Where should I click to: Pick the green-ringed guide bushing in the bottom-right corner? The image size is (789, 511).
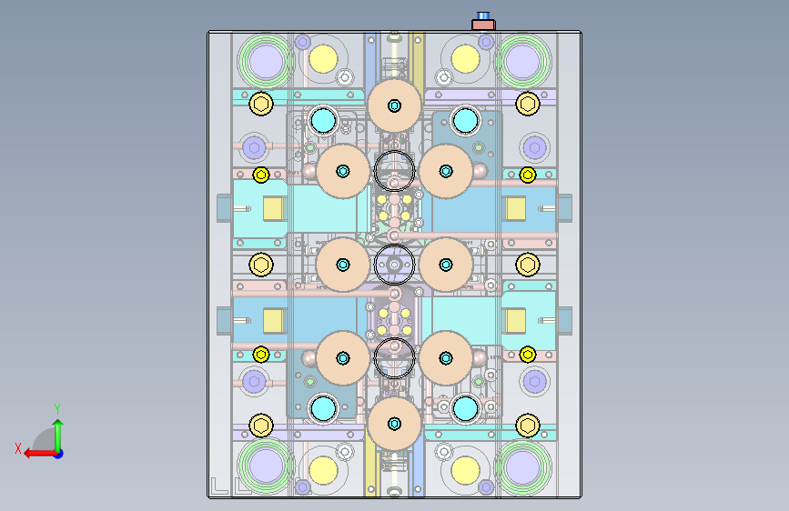tap(522, 467)
